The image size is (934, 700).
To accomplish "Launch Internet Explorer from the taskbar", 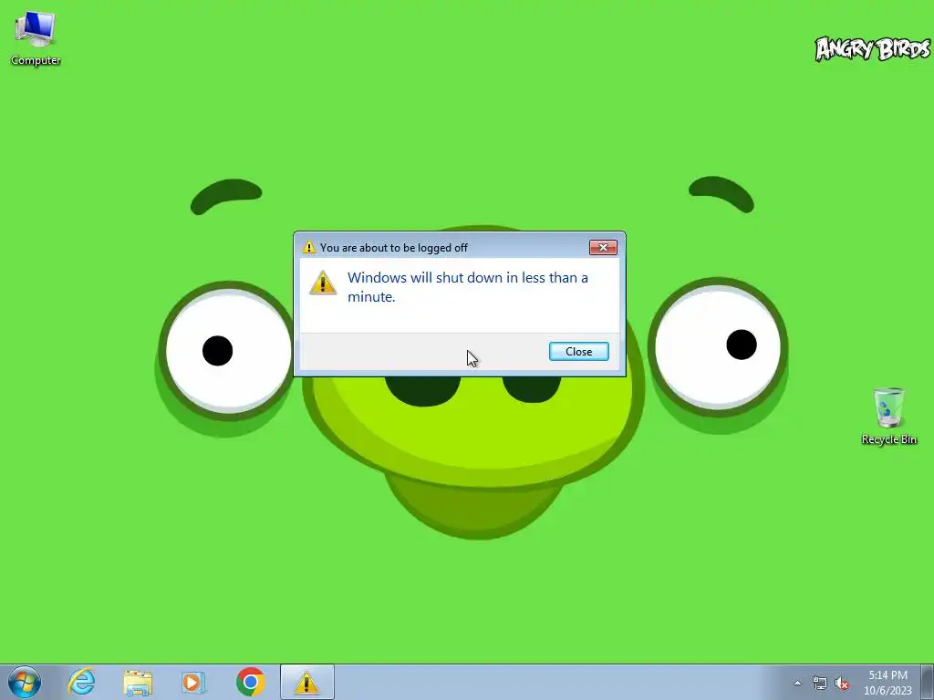I will 81,682.
